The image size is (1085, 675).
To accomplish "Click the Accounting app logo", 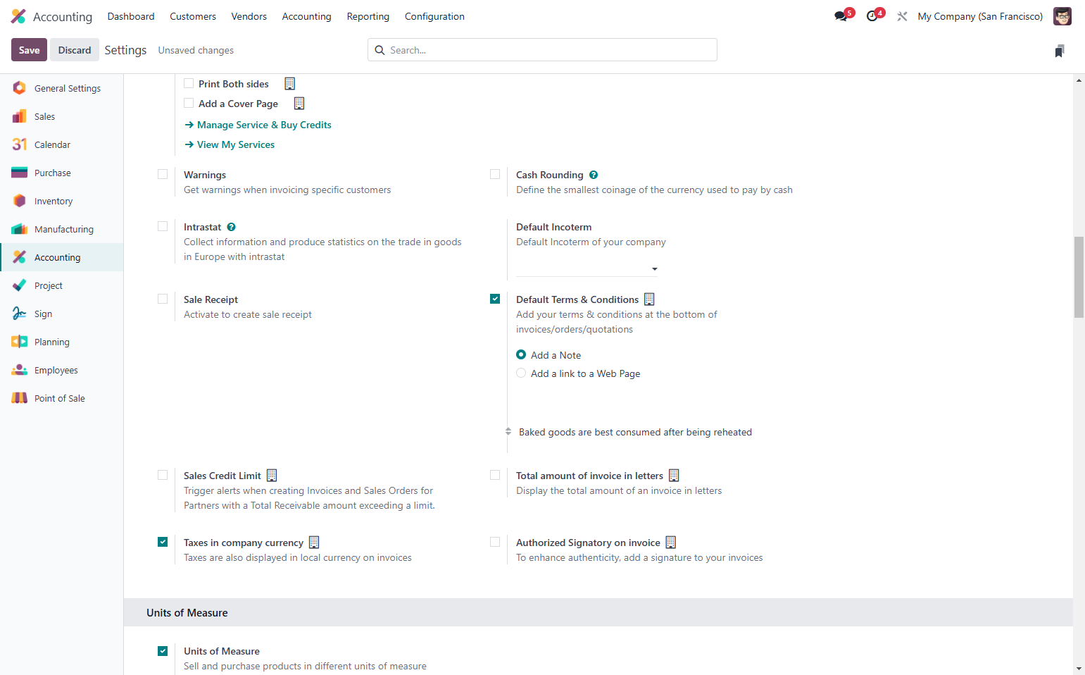I will coord(18,16).
